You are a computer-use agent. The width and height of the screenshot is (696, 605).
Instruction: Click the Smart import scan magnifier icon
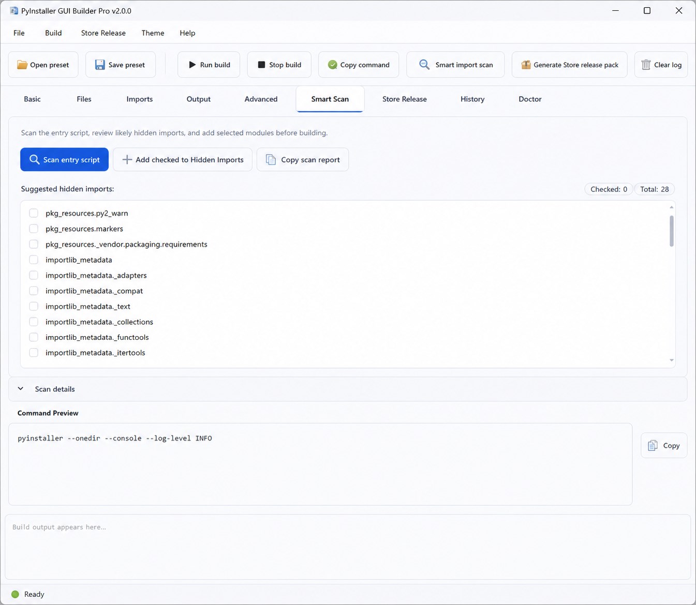coord(424,65)
